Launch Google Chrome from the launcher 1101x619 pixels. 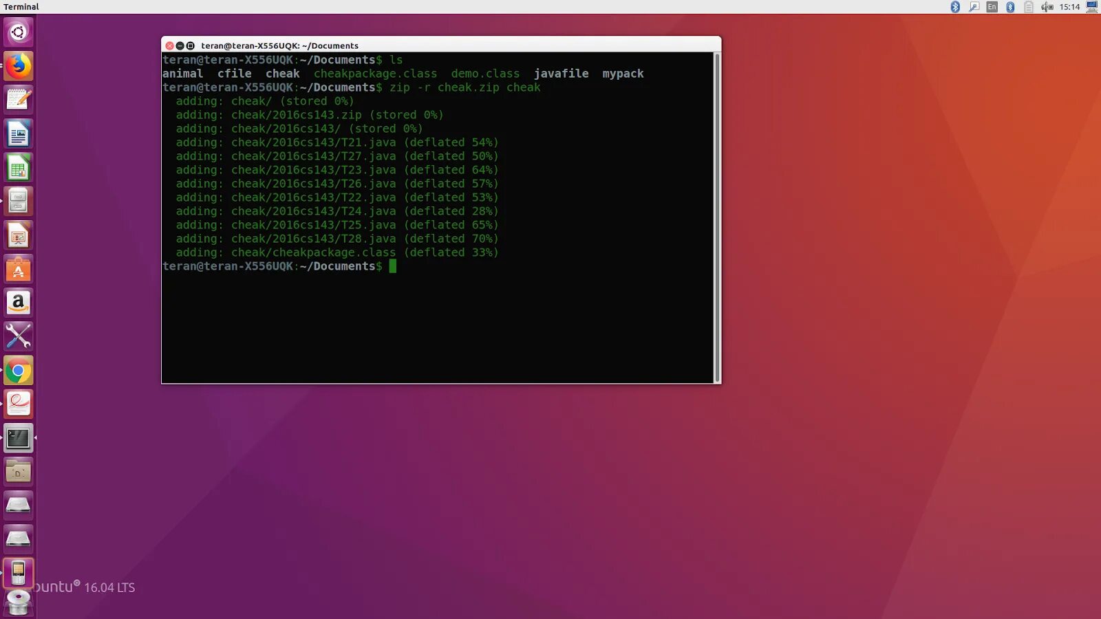[19, 371]
